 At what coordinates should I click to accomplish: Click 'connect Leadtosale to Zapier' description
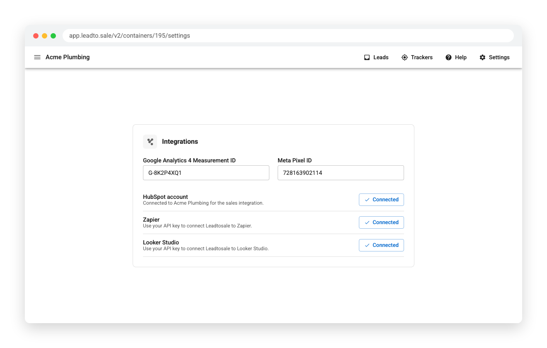pos(219,226)
